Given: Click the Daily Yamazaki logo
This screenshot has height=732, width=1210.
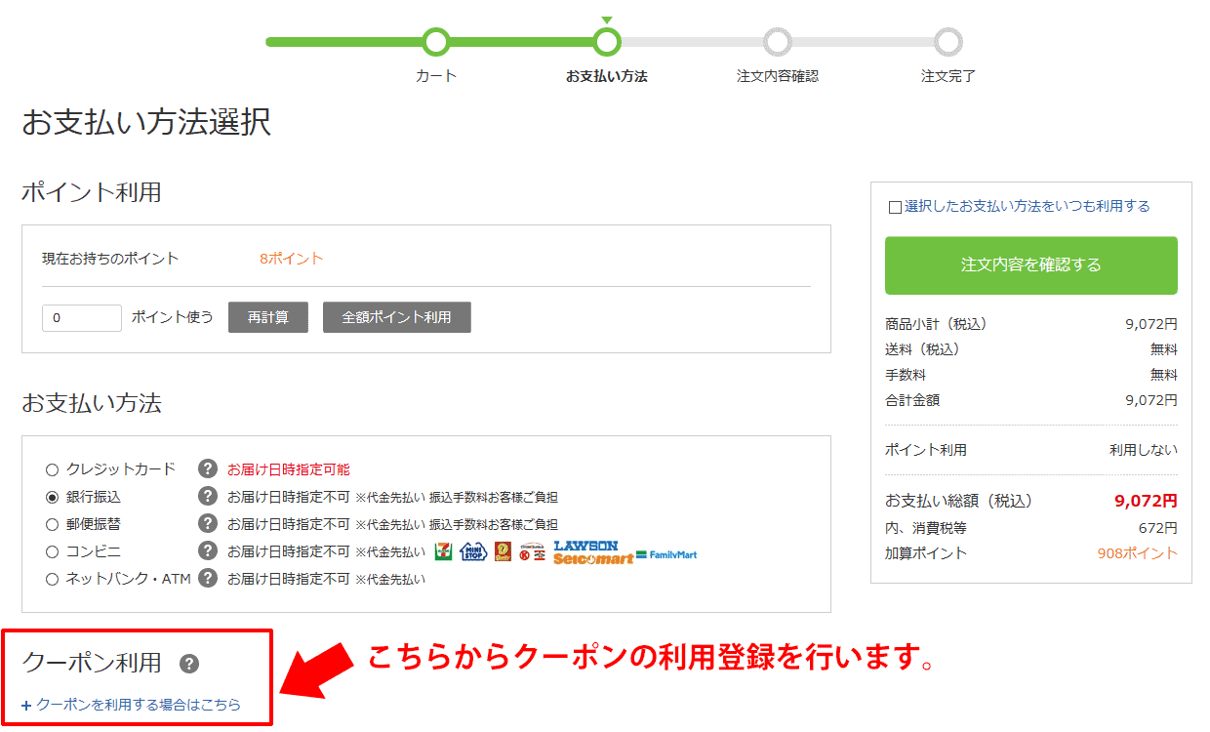Looking at the screenshot, I should click(503, 552).
